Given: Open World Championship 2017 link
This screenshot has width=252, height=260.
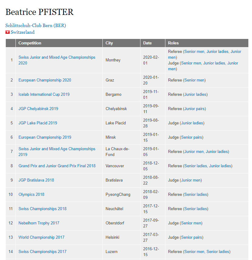Looking at the screenshot, I should 41,237.
